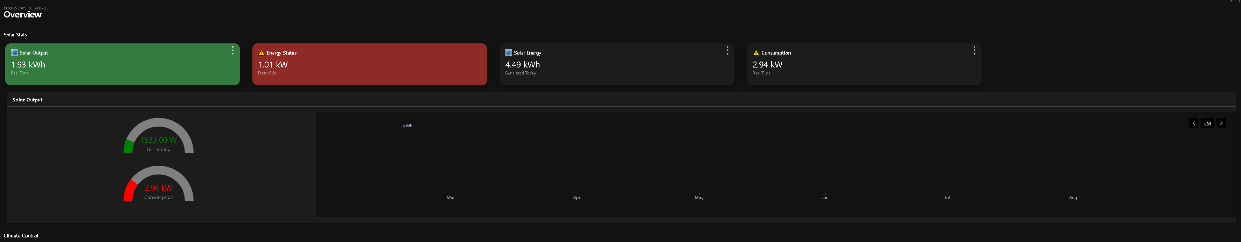Click the solar panel icon on Solar Output card
1241x242 pixels.
tap(14, 53)
